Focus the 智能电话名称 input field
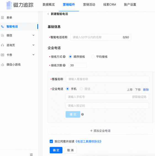The width and height of the screenshot is (155, 156). point(101,37)
